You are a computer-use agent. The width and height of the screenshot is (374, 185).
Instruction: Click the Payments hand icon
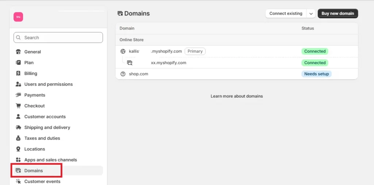(18, 95)
